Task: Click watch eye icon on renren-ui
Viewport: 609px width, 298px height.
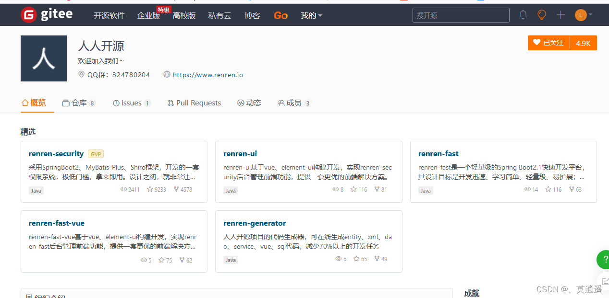Action: click(x=336, y=189)
